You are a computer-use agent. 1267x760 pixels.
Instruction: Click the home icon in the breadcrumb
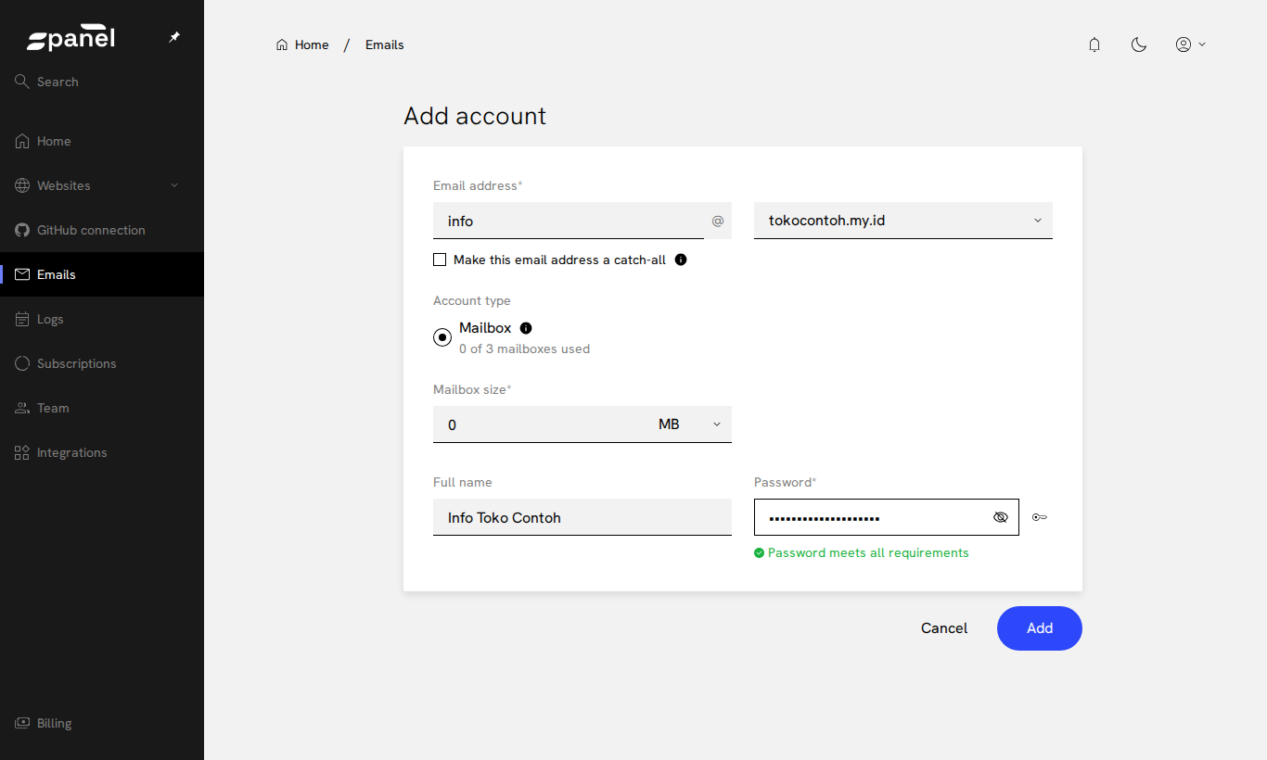282,44
